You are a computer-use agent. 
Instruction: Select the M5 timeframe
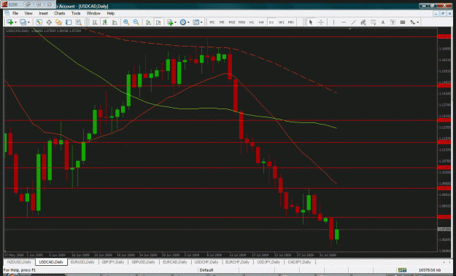(x=222, y=23)
